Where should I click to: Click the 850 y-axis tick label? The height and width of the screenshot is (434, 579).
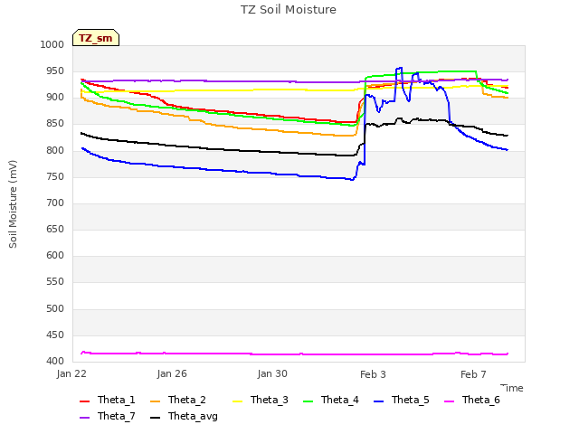tap(55, 124)
